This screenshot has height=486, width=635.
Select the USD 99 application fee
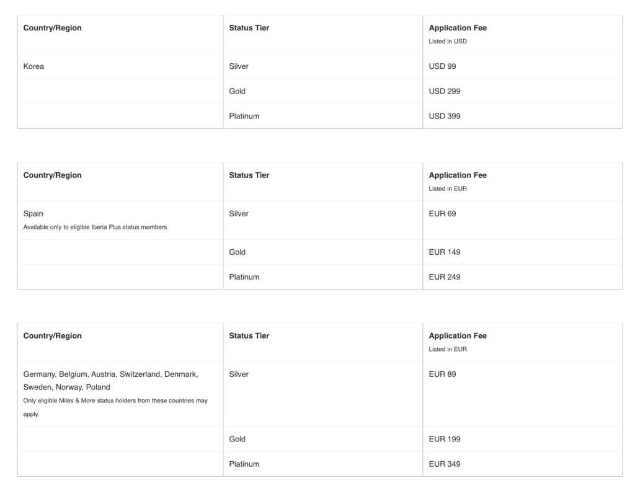(442, 66)
